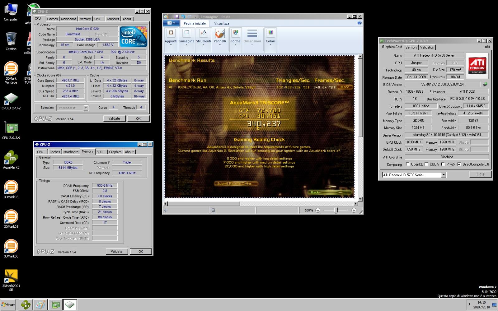Open the 3DMark06 desktop shortcut
Screen dimensions: 498x311
(x=11, y=249)
